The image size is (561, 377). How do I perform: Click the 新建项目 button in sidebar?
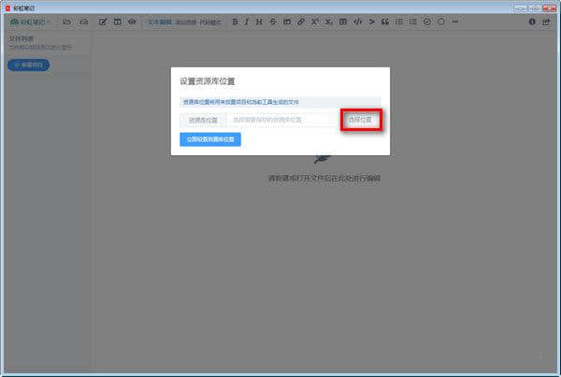click(x=30, y=65)
